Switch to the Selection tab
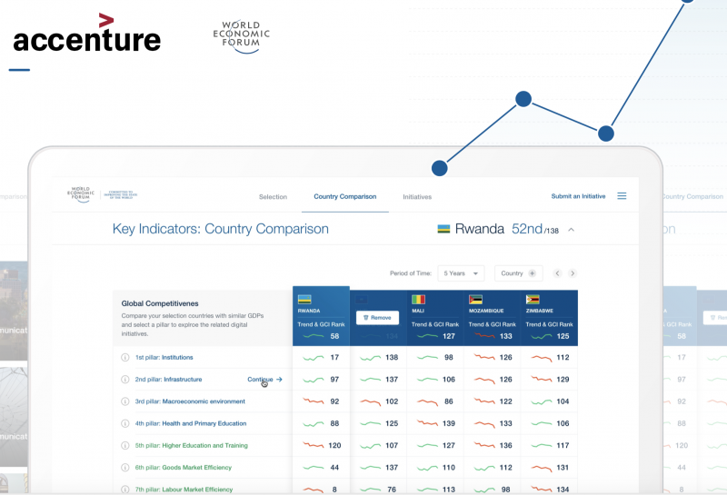Screen dimensions: 727x495 click(x=273, y=197)
